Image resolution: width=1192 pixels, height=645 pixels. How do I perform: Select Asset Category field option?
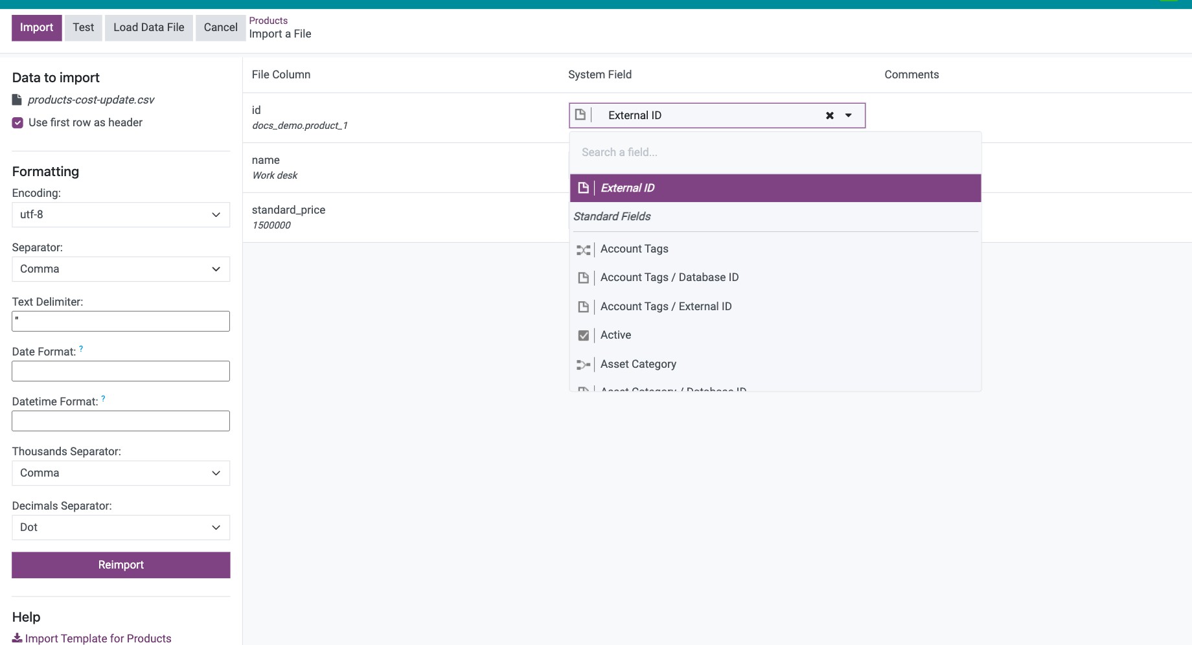[775, 364]
